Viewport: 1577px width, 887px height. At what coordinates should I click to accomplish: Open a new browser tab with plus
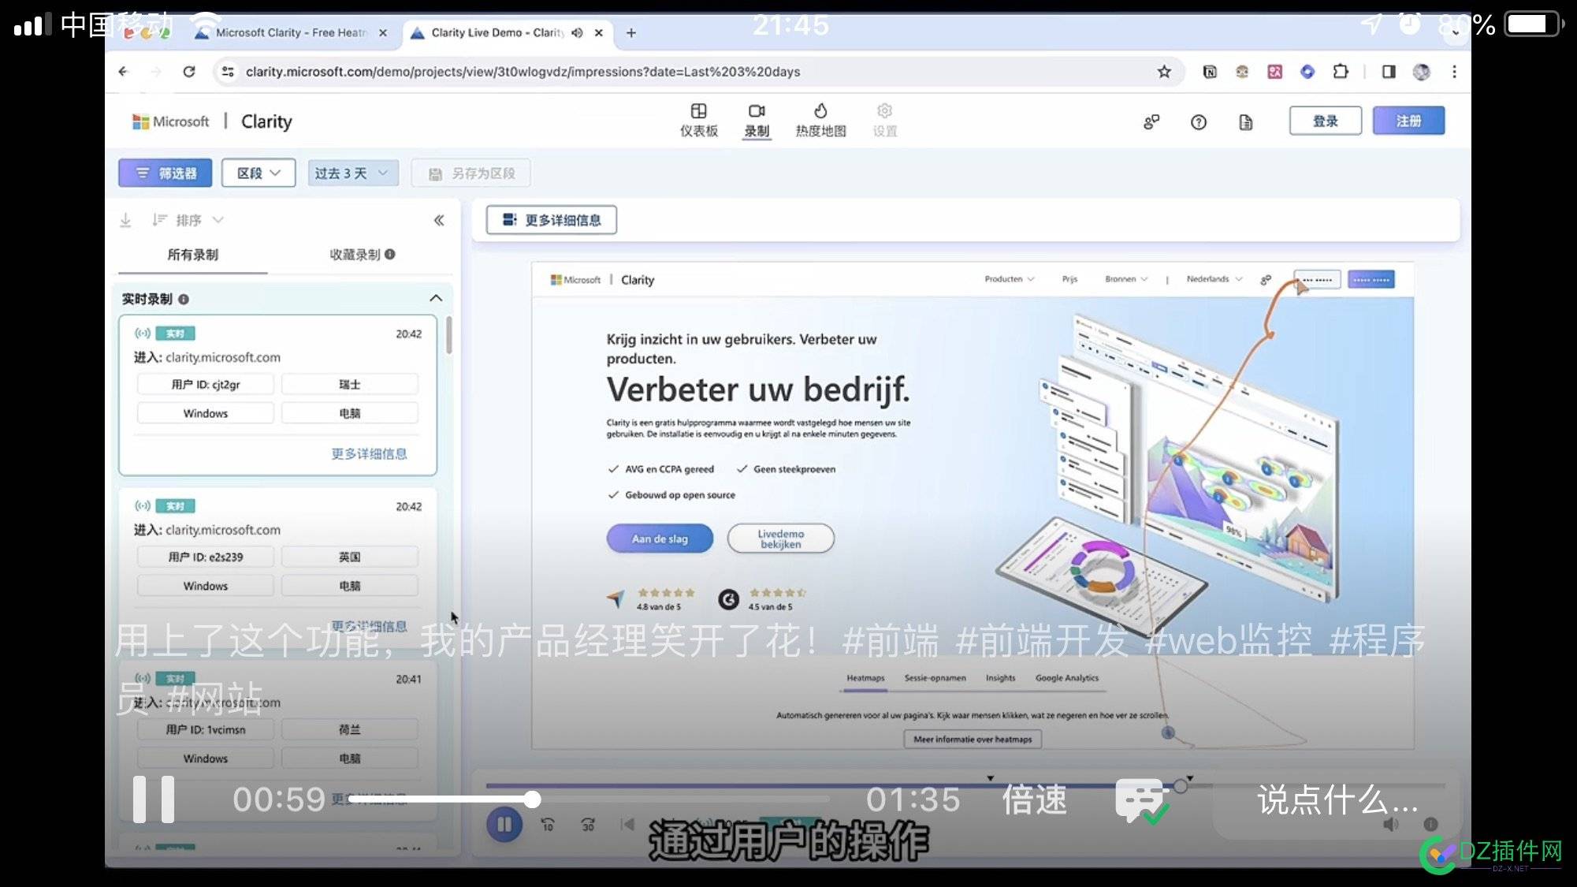point(631,32)
